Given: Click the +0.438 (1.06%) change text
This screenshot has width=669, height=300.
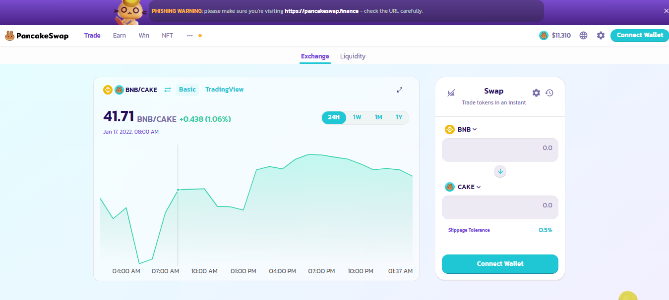Looking at the screenshot, I should pyautogui.click(x=205, y=119).
